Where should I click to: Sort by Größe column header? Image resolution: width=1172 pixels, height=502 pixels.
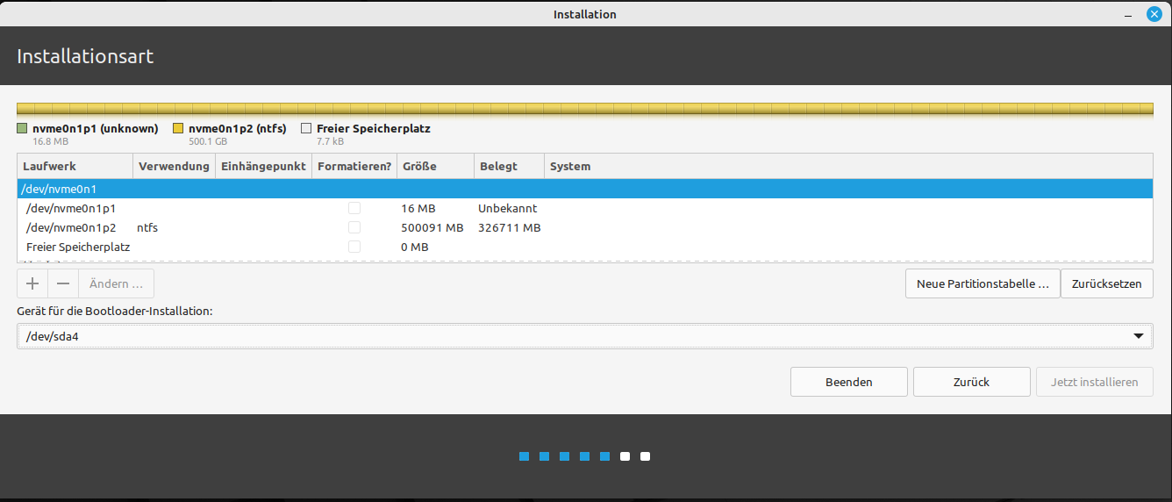[435, 166]
